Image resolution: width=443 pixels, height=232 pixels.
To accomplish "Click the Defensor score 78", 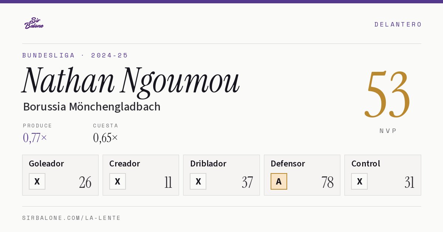I will (327, 182).
